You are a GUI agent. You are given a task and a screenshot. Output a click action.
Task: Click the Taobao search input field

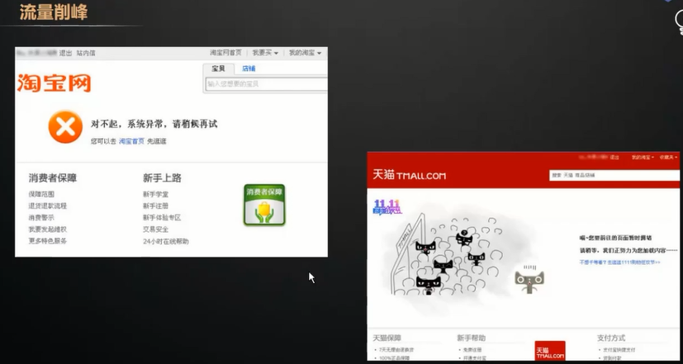coord(266,84)
